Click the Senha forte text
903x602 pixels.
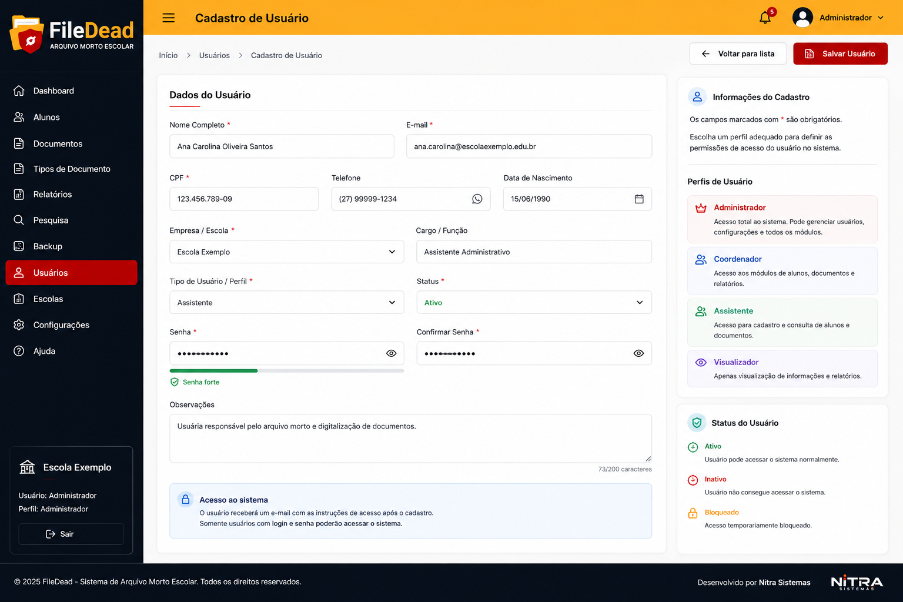point(201,382)
